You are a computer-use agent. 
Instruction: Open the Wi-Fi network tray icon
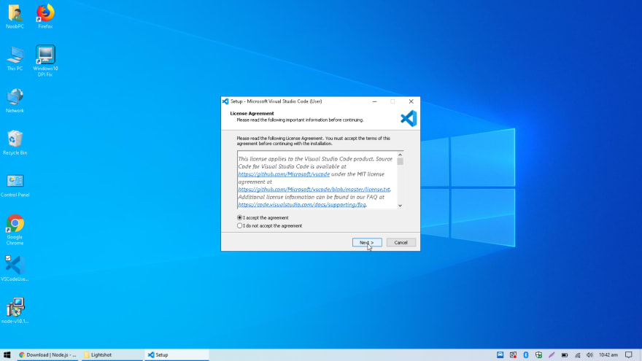pyautogui.click(x=577, y=355)
